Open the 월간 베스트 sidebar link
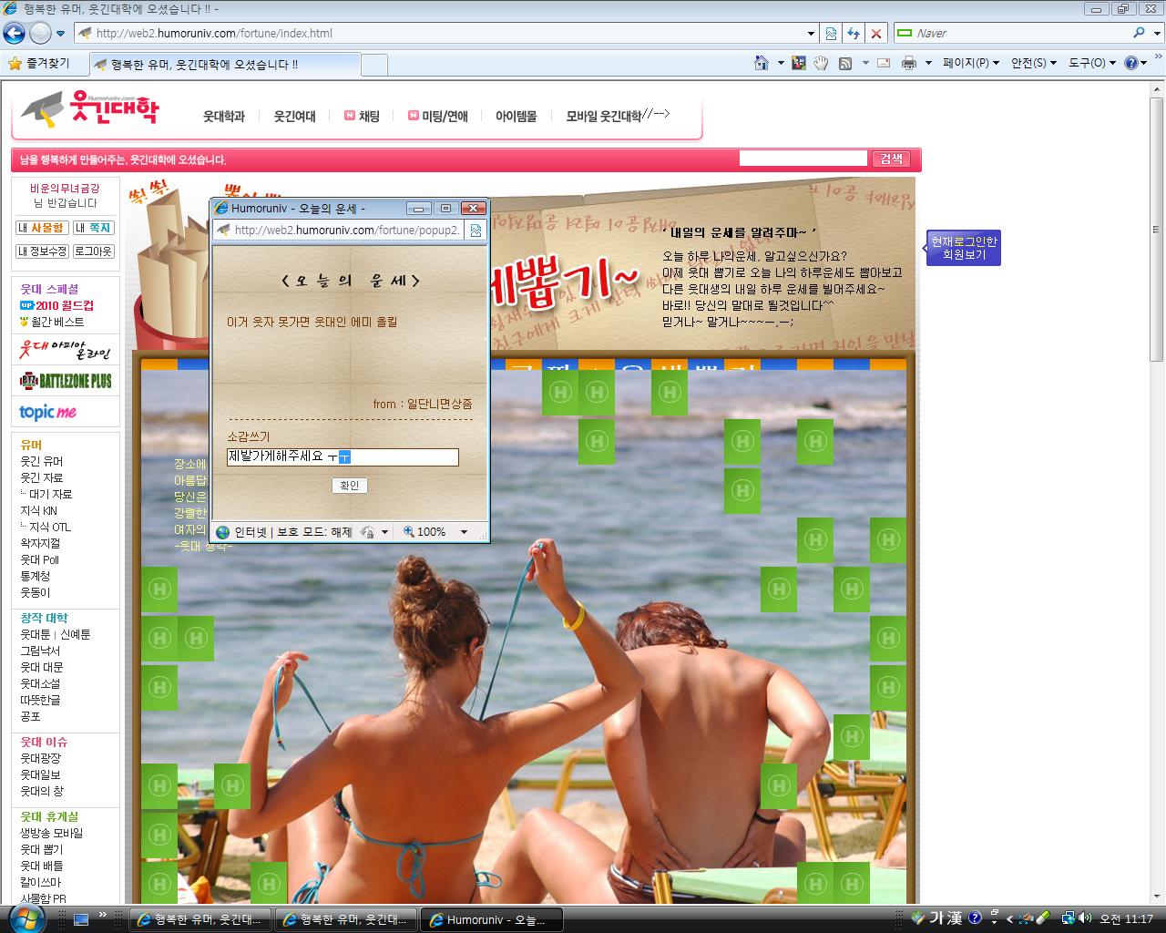Screen dimensions: 1166x933 pos(52,322)
